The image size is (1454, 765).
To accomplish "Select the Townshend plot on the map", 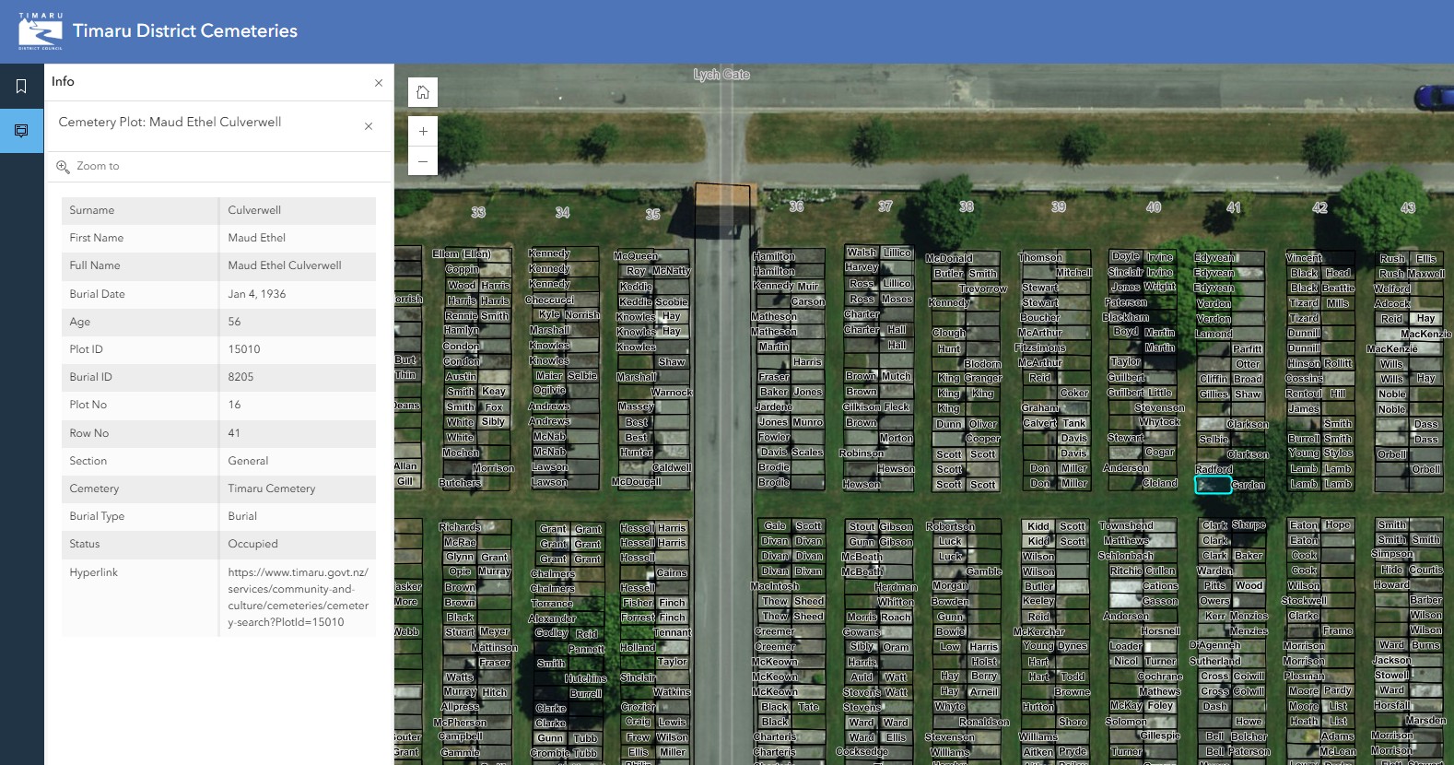I will [x=1126, y=525].
